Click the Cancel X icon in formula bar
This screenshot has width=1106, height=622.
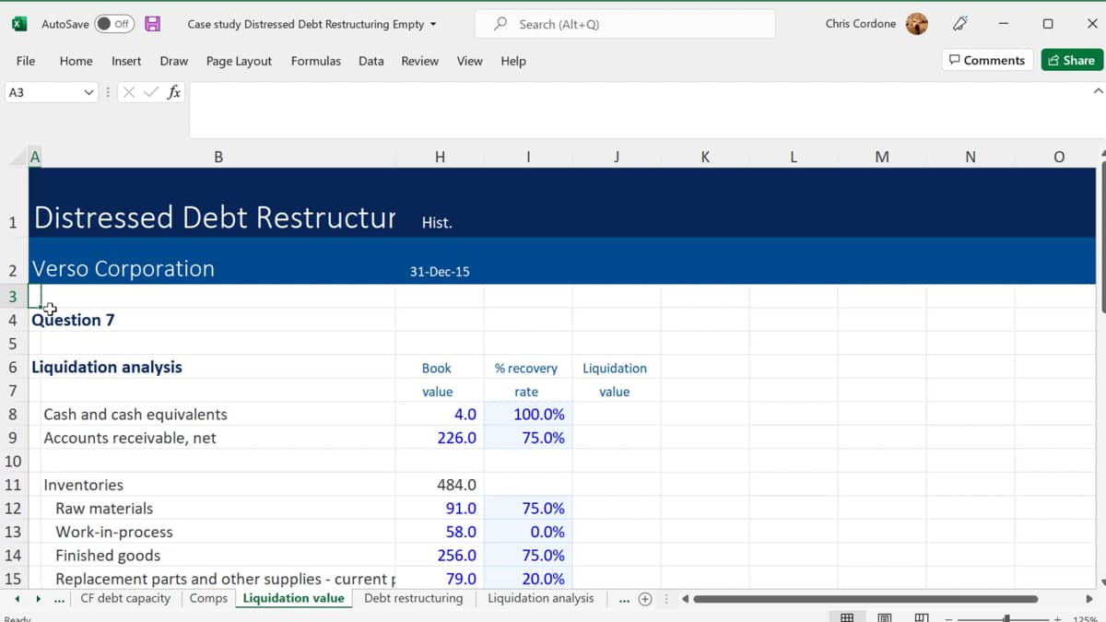pos(129,92)
